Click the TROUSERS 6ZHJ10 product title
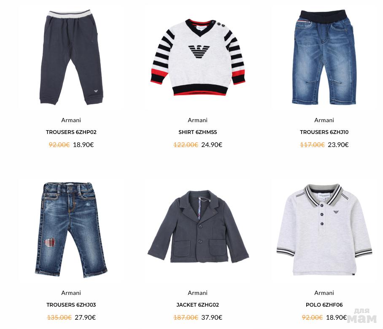383x329 pixels. [324, 132]
